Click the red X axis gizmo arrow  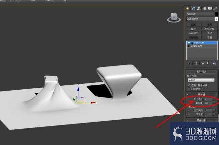[93, 103]
